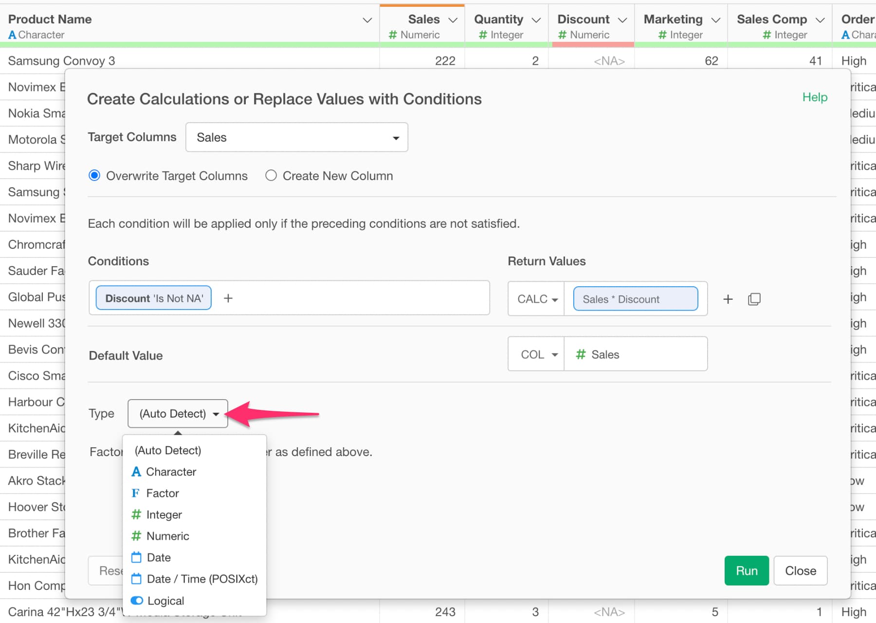Pick Date / Time (POSIXct) type option
Screen dimensions: 876x623
click(201, 579)
